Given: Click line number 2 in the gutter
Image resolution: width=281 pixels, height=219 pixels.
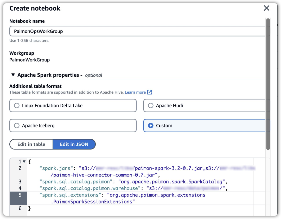Looking at the screenshot, I should [20, 168].
